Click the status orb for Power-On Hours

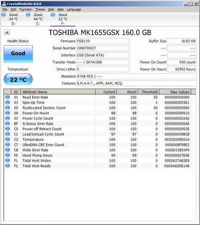point(7,113)
